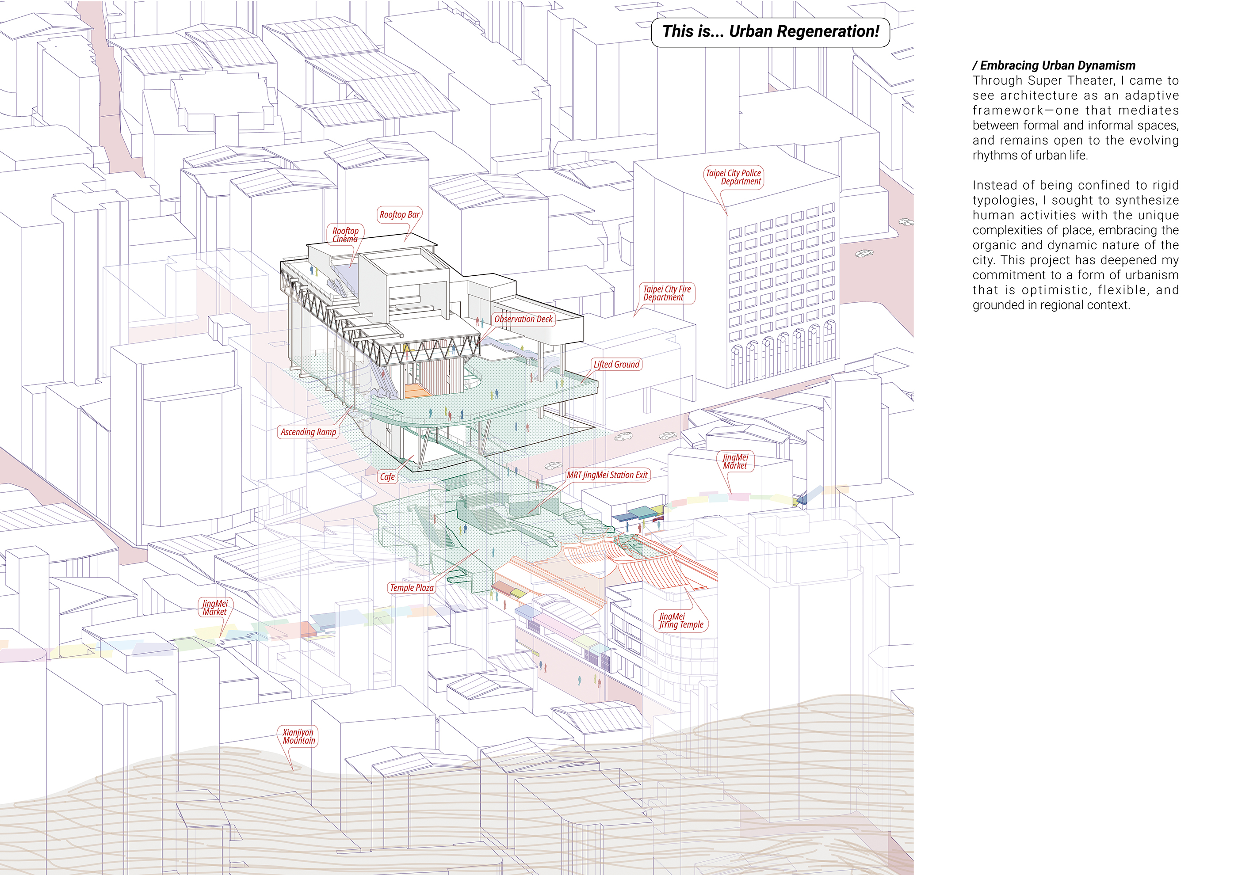Click the Rooftop Cinema callout label

click(x=345, y=235)
